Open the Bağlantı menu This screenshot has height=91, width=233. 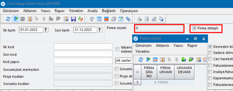pyautogui.click(x=109, y=11)
